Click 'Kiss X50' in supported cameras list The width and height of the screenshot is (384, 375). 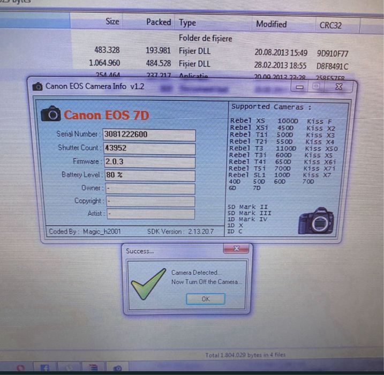[321, 148]
